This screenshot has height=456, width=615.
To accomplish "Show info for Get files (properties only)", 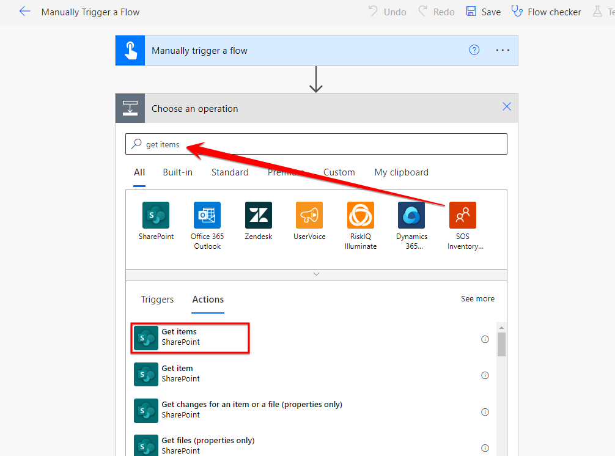I will [x=485, y=448].
